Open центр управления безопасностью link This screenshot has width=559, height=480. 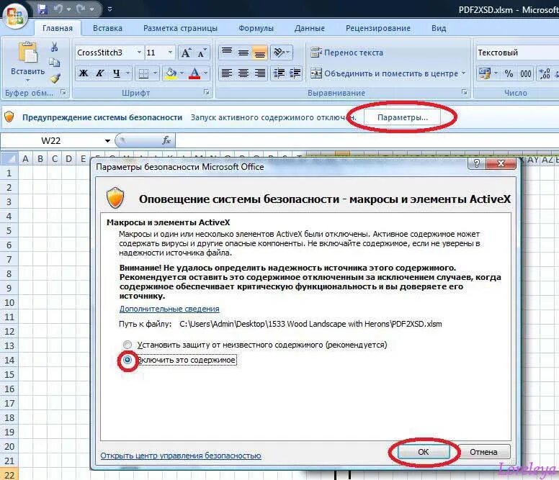click(x=181, y=456)
